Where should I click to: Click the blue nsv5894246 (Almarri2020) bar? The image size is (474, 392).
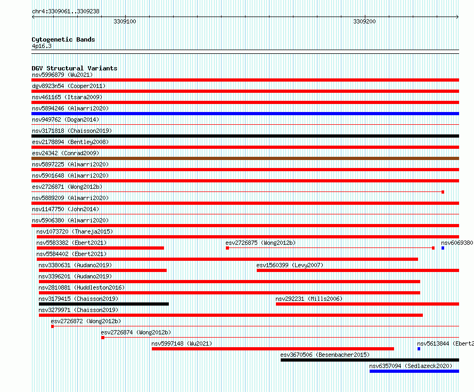click(245, 114)
